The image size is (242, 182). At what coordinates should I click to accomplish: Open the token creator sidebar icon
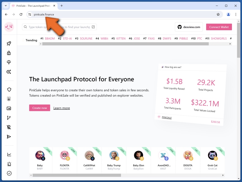click(9, 72)
